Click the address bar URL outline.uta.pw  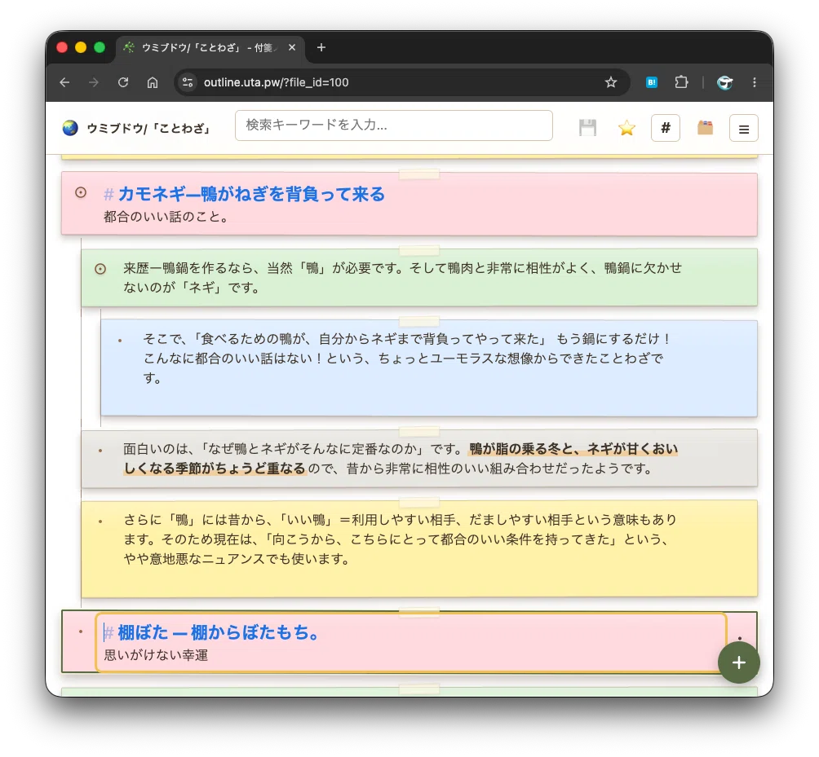pyautogui.click(x=276, y=82)
